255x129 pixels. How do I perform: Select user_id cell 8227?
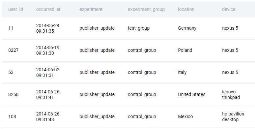point(13,50)
